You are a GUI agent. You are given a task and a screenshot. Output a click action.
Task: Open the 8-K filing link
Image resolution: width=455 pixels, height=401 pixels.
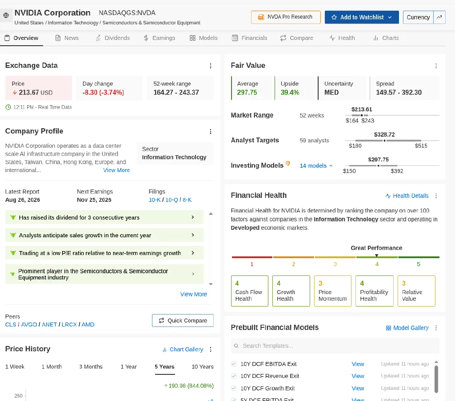click(x=187, y=200)
